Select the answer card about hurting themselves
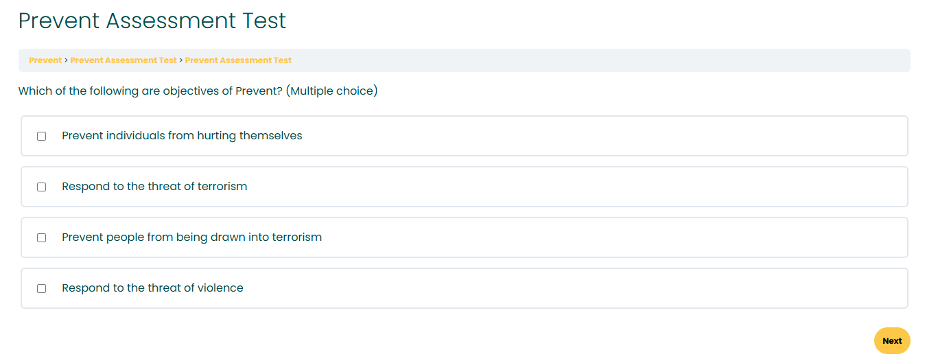Image resolution: width=927 pixels, height=363 pixels. pyautogui.click(x=465, y=136)
